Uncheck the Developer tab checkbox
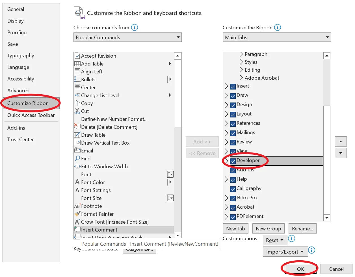 pyautogui.click(x=233, y=161)
